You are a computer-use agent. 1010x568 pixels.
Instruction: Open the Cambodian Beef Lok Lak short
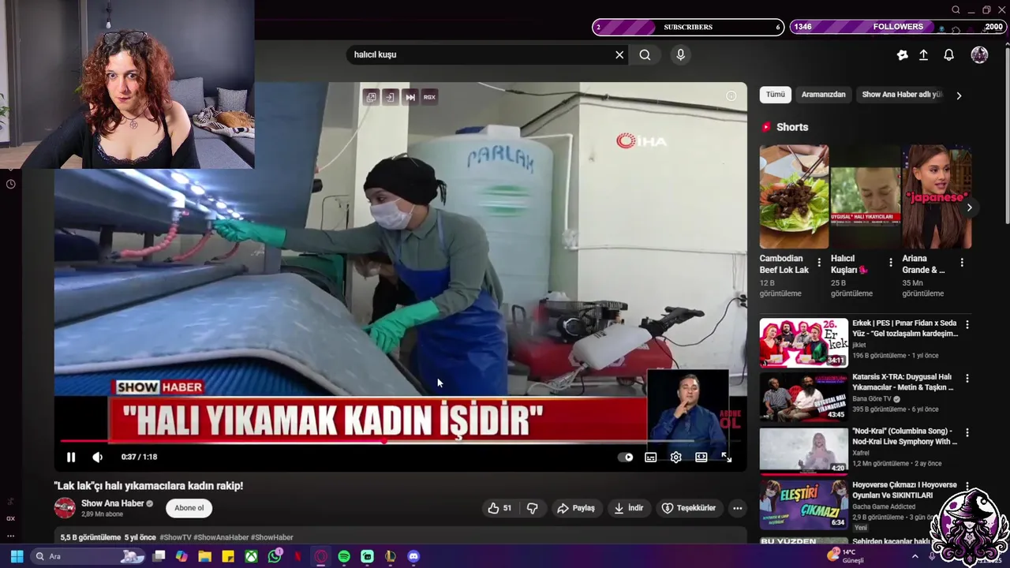coord(794,196)
